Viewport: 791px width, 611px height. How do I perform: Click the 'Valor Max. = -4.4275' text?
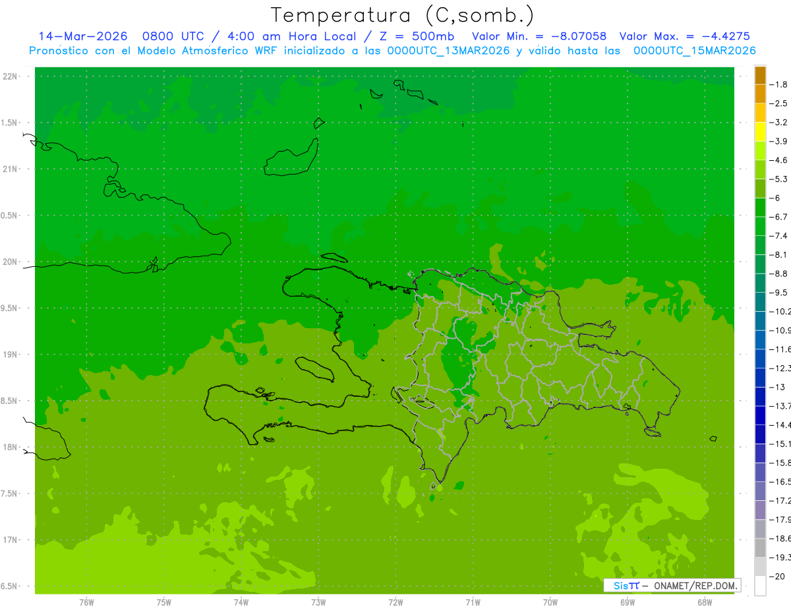[x=685, y=36]
